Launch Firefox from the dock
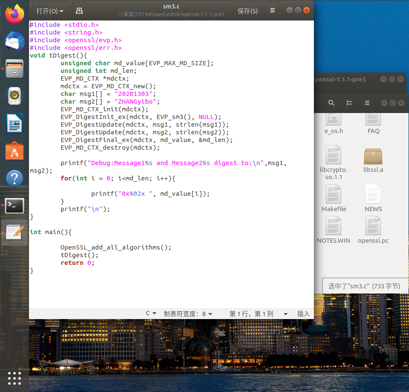Image resolution: width=409 pixels, height=392 pixels. click(15, 14)
